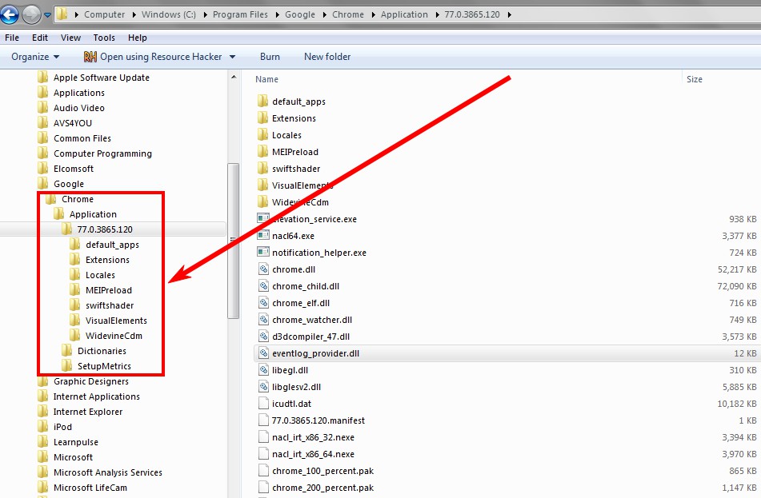This screenshot has width=761, height=498.
Task: Click the chrome_elf.dll file icon
Action: pos(263,303)
